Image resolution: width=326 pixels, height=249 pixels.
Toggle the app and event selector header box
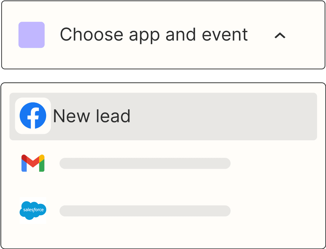coord(163,35)
